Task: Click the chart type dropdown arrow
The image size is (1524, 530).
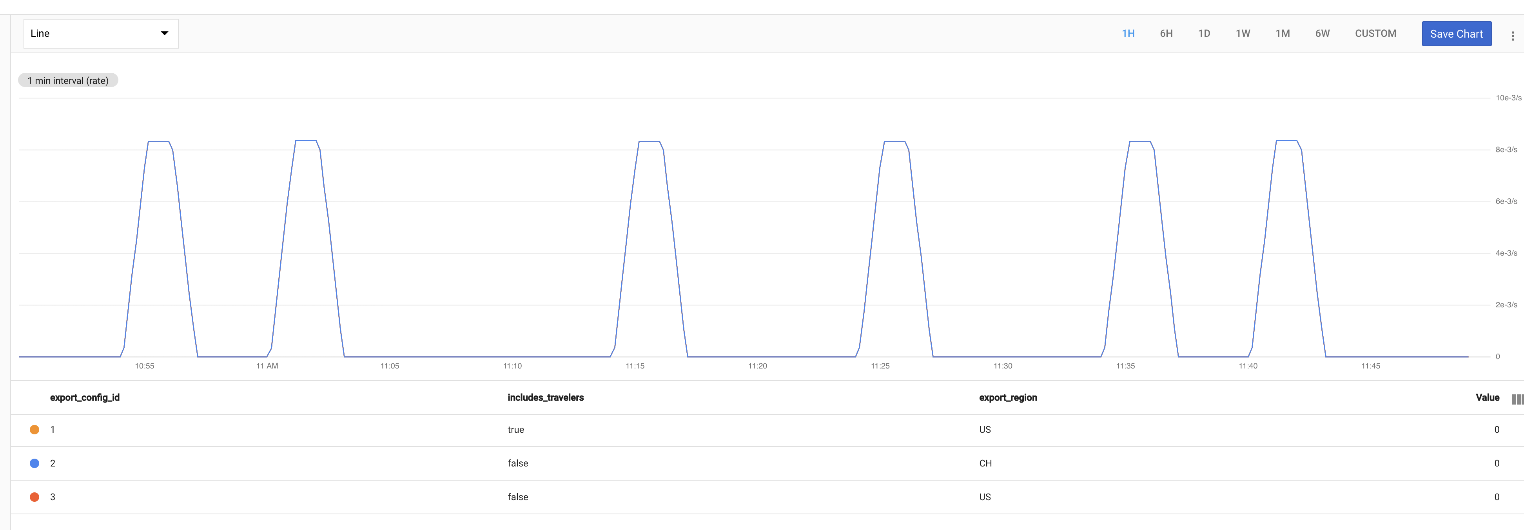Action: tap(165, 34)
